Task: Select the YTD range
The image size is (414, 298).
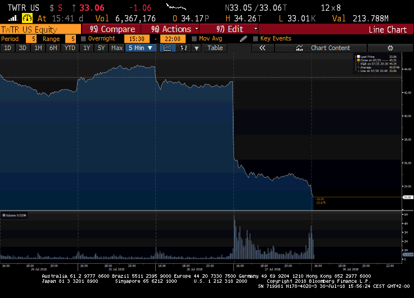Action: [x=70, y=48]
